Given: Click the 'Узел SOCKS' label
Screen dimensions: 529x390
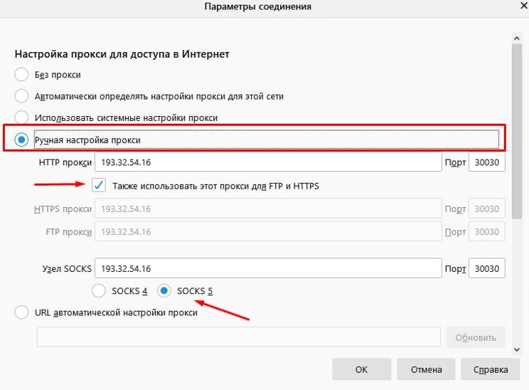Looking at the screenshot, I should click(x=67, y=268).
